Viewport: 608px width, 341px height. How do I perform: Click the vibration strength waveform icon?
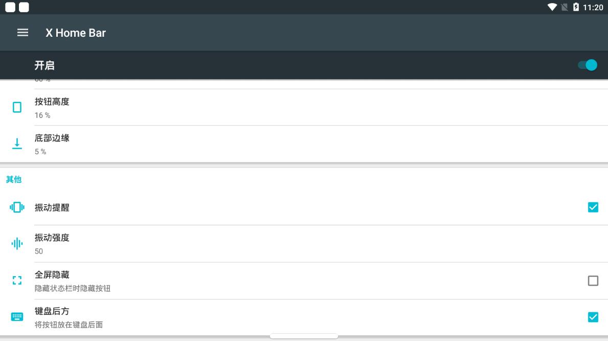point(17,244)
